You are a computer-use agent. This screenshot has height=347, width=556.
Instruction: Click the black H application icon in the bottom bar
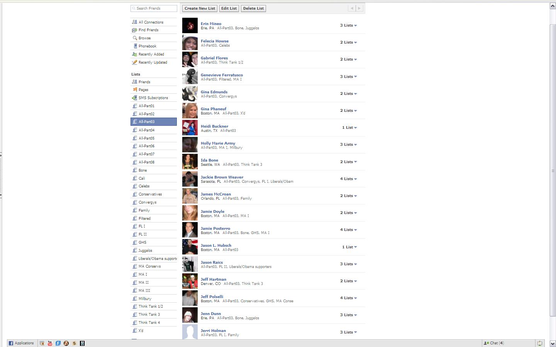click(x=82, y=343)
